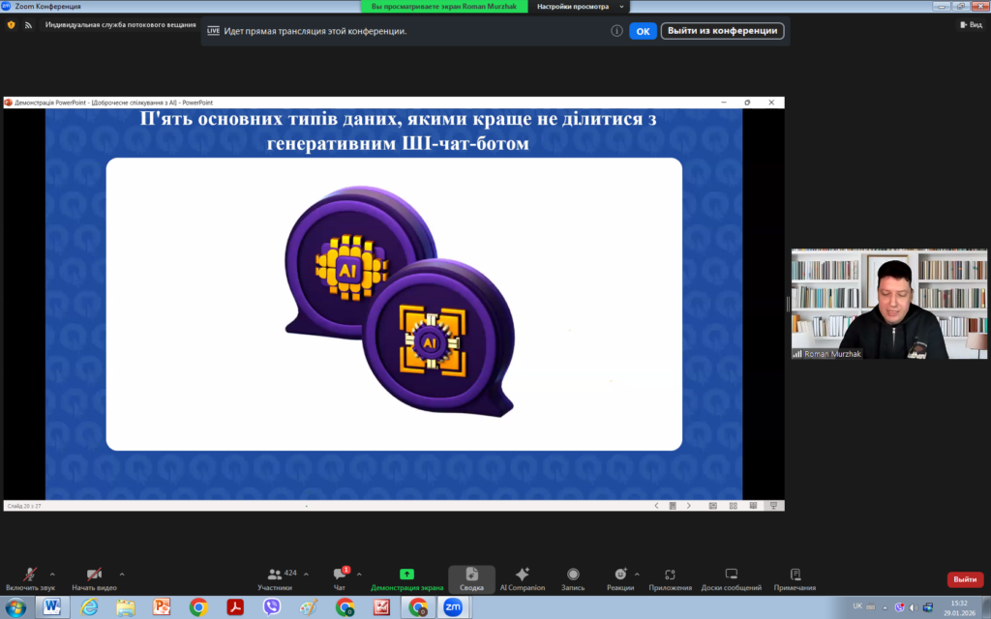Open the AI Companion panel

click(x=523, y=577)
